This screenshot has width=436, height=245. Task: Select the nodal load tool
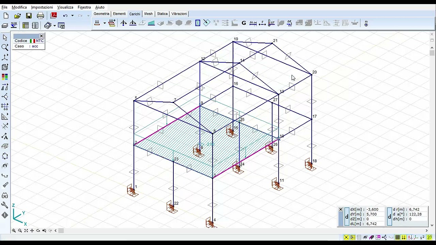[124, 23]
